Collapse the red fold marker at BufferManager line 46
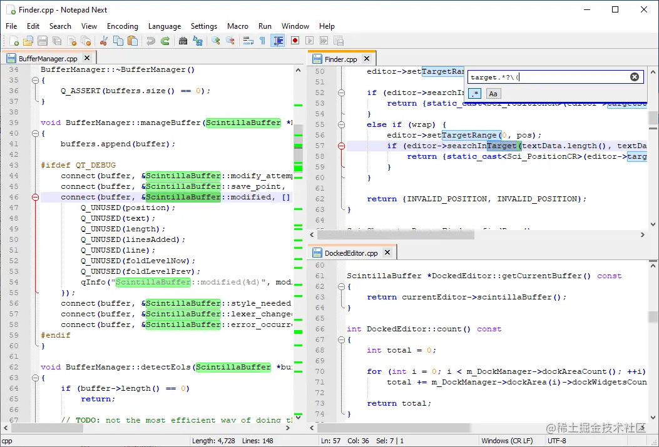The height and width of the screenshot is (447, 659). tap(35, 198)
